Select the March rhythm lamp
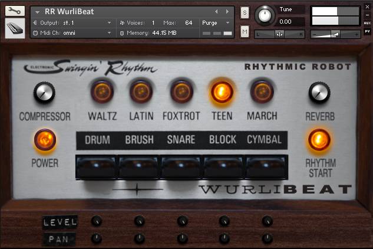373x249 pixels. [262, 91]
